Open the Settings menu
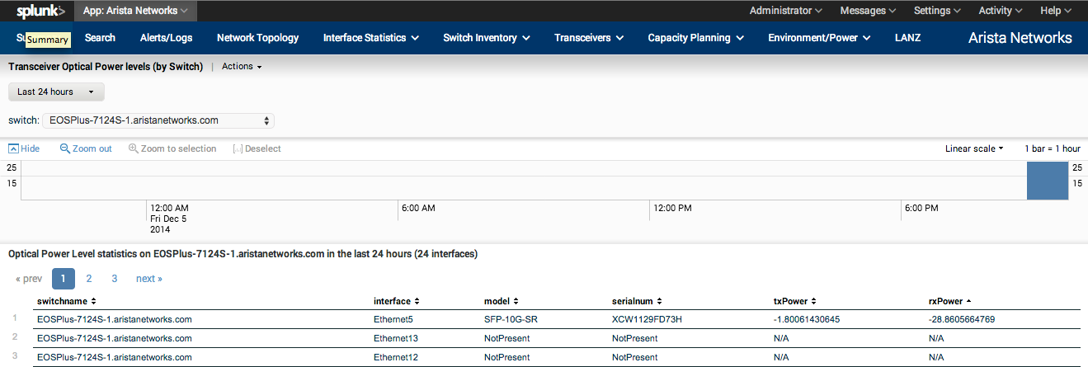This screenshot has width=1088, height=367. click(937, 11)
